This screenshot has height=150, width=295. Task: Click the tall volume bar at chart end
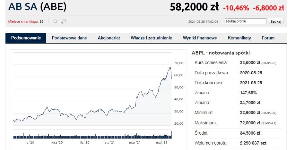tap(171, 135)
